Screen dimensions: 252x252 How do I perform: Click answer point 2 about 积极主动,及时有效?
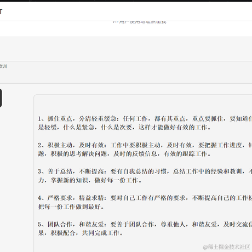coord(145,150)
